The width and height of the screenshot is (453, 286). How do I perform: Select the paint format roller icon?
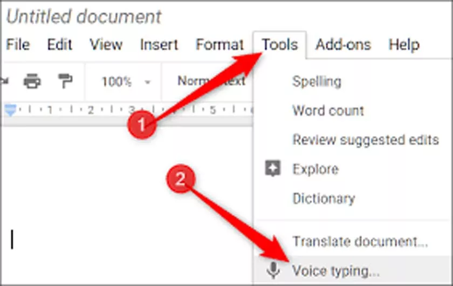click(x=65, y=81)
